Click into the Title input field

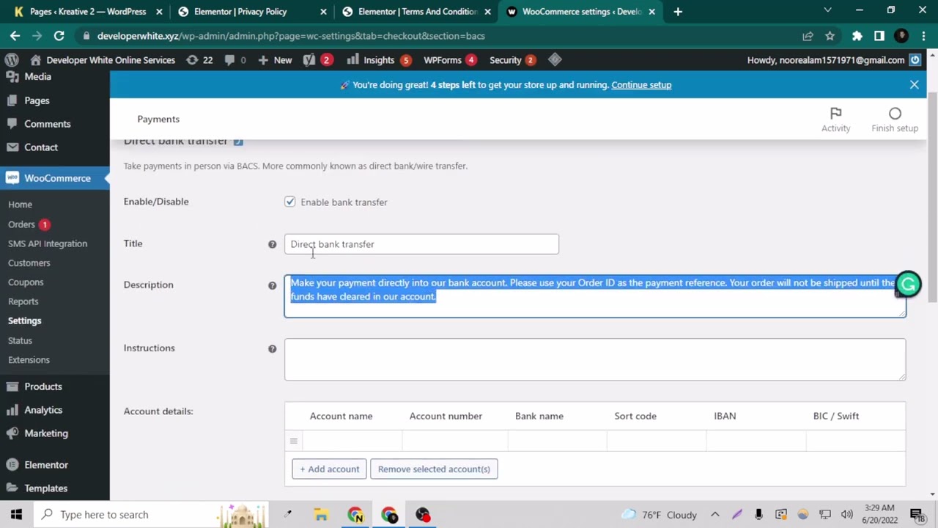[421, 244]
